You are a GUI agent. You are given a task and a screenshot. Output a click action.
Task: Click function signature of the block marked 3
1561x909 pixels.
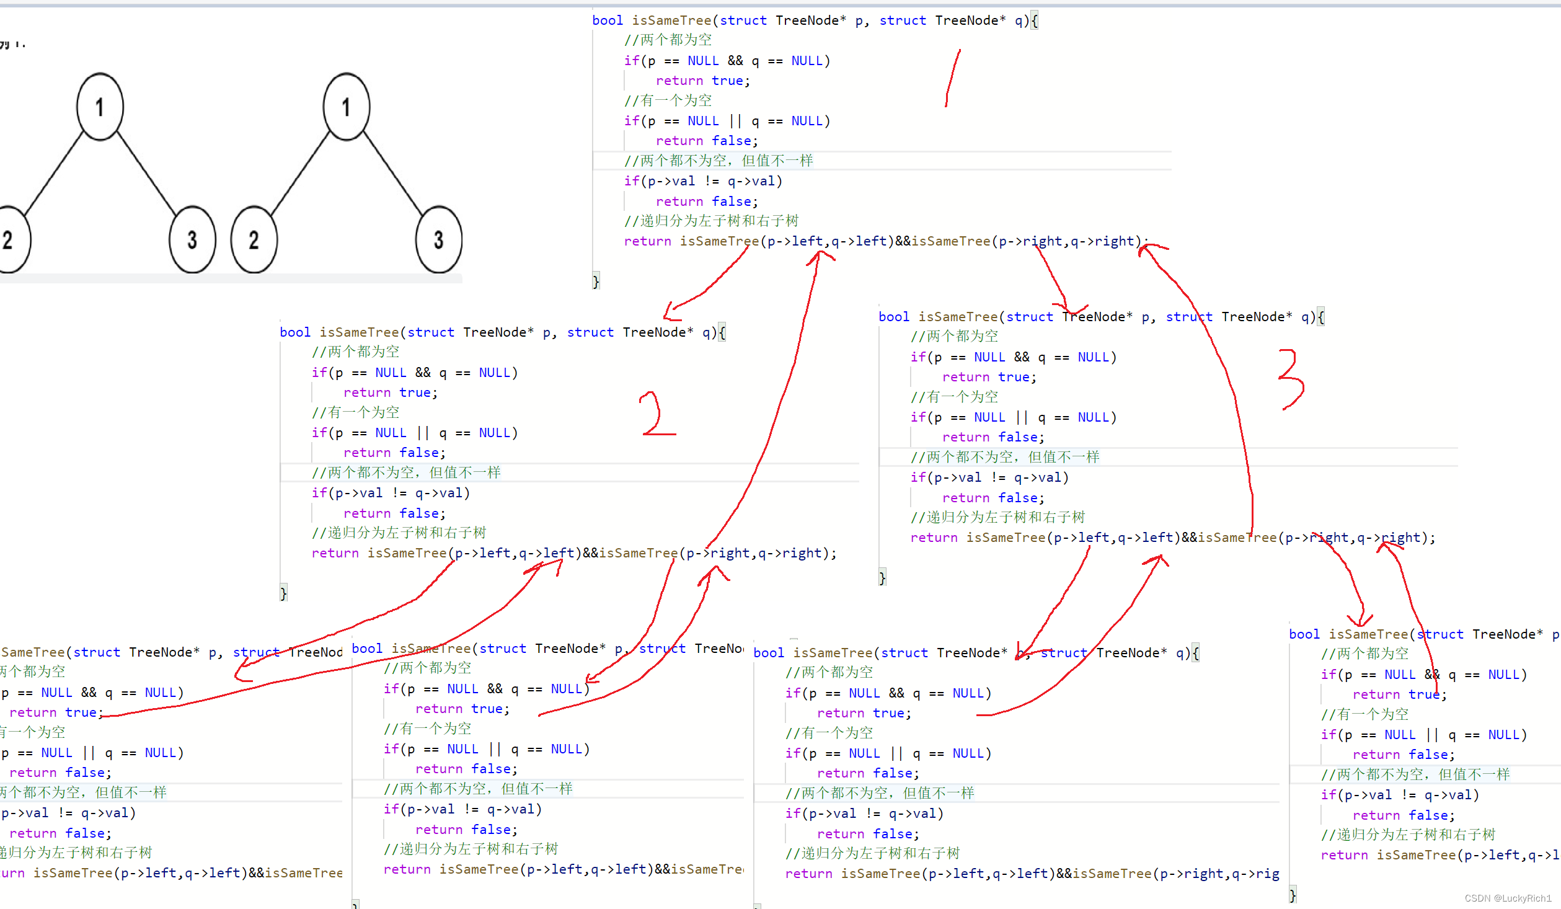[1102, 317]
